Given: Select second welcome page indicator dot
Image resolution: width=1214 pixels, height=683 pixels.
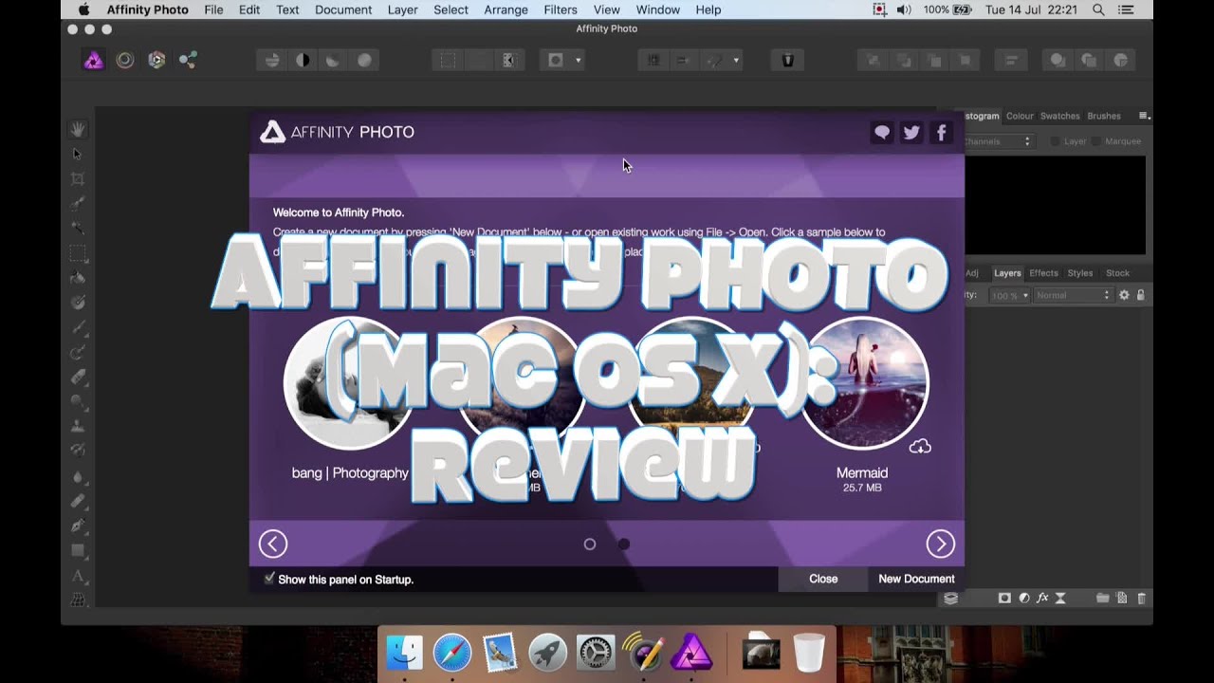Looking at the screenshot, I should pos(623,544).
